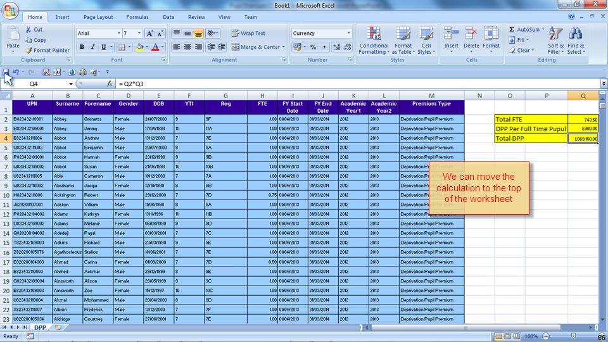Open the Name Box dropdown arrow
The height and width of the screenshot is (342, 608).
click(70, 84)
